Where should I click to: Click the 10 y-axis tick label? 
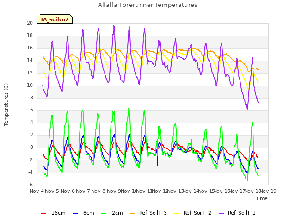[30, 85]
